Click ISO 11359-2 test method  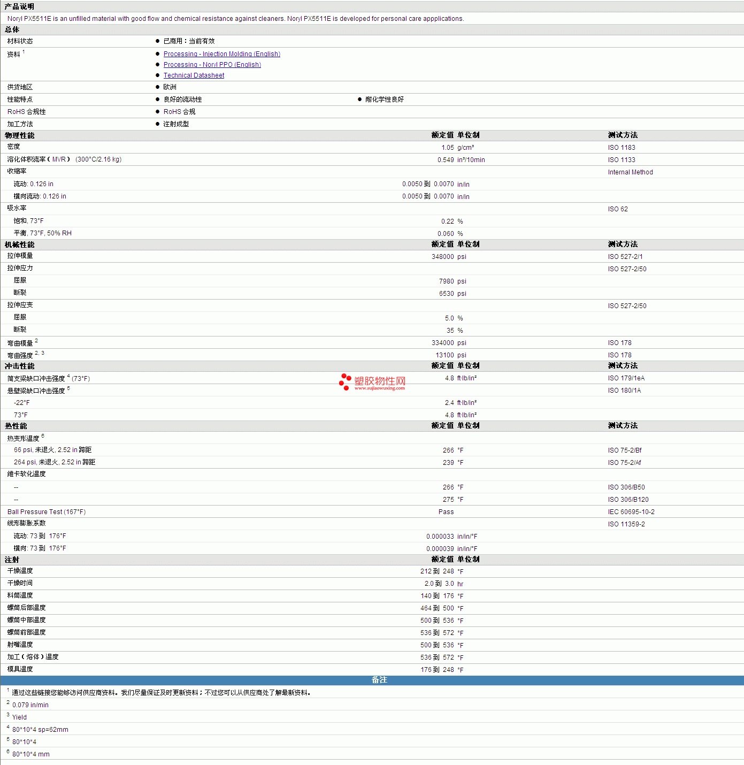626,524
